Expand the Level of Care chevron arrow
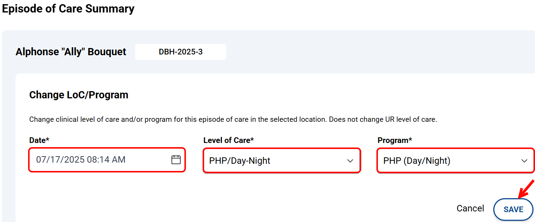The height and width of the screenshot is (222, 535). coord(350,161)
